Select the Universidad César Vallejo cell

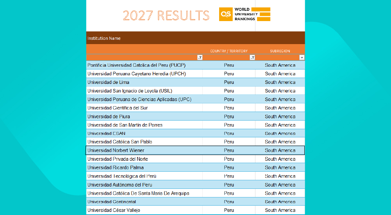[x=145, y=210]
